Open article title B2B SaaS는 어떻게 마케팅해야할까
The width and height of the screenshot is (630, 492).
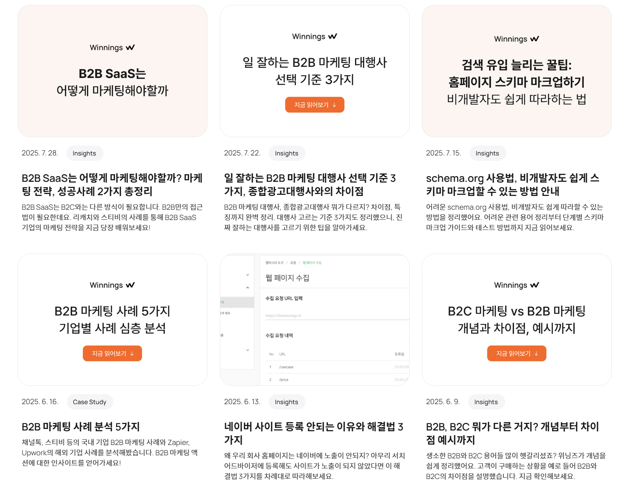(112, 184)
